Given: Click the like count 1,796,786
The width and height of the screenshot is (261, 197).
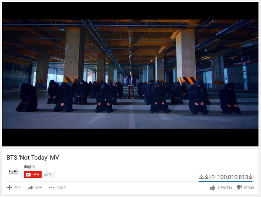Looking at the screenshot, I should click(x=225, y=188).
